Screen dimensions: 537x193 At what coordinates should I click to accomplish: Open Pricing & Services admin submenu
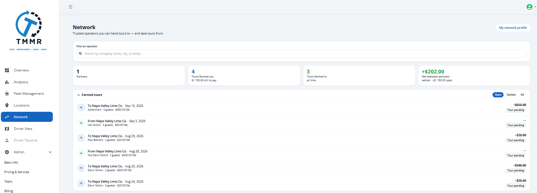tap(17, 172)
